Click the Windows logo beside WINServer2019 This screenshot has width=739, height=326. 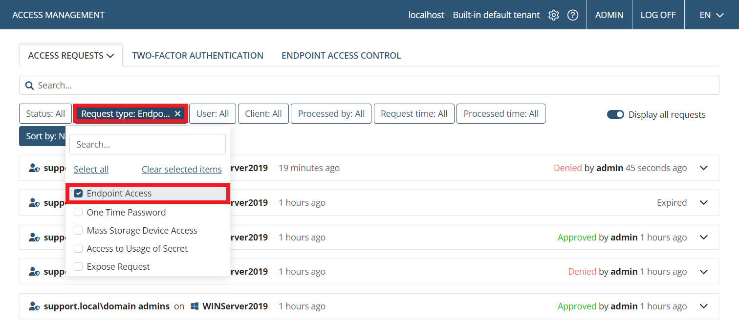tap(194, 306)
